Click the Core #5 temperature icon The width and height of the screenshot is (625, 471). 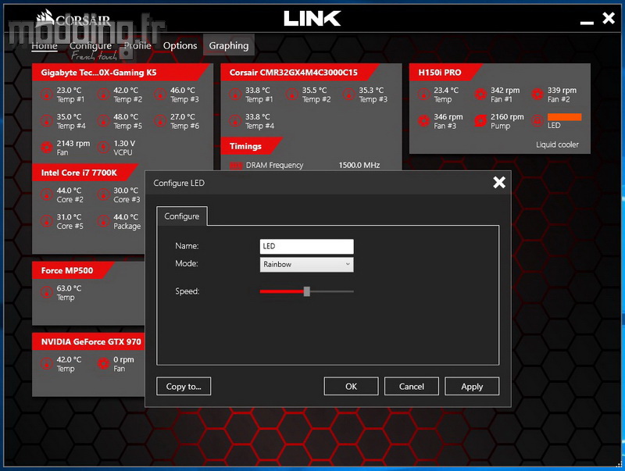pyautogui.click(x=47, y=221)
